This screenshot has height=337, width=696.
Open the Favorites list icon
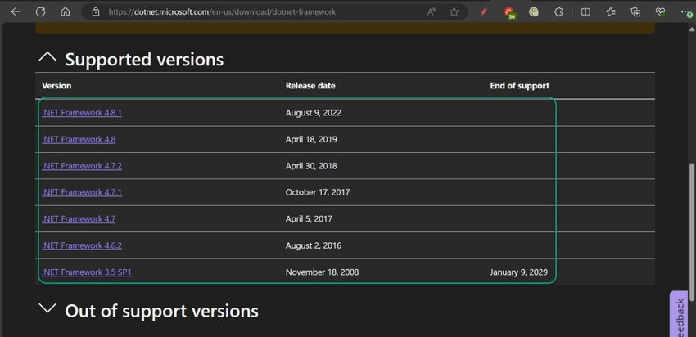pyautogui.click(x=611, y=12)
